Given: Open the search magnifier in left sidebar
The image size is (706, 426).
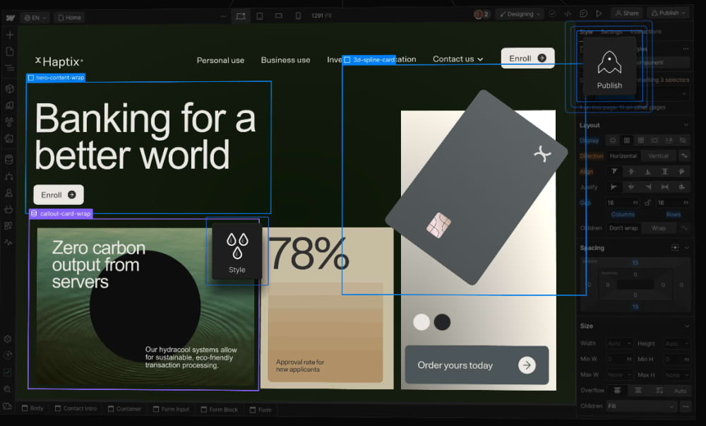Looking at the screenshot, I should click(8, 389).
